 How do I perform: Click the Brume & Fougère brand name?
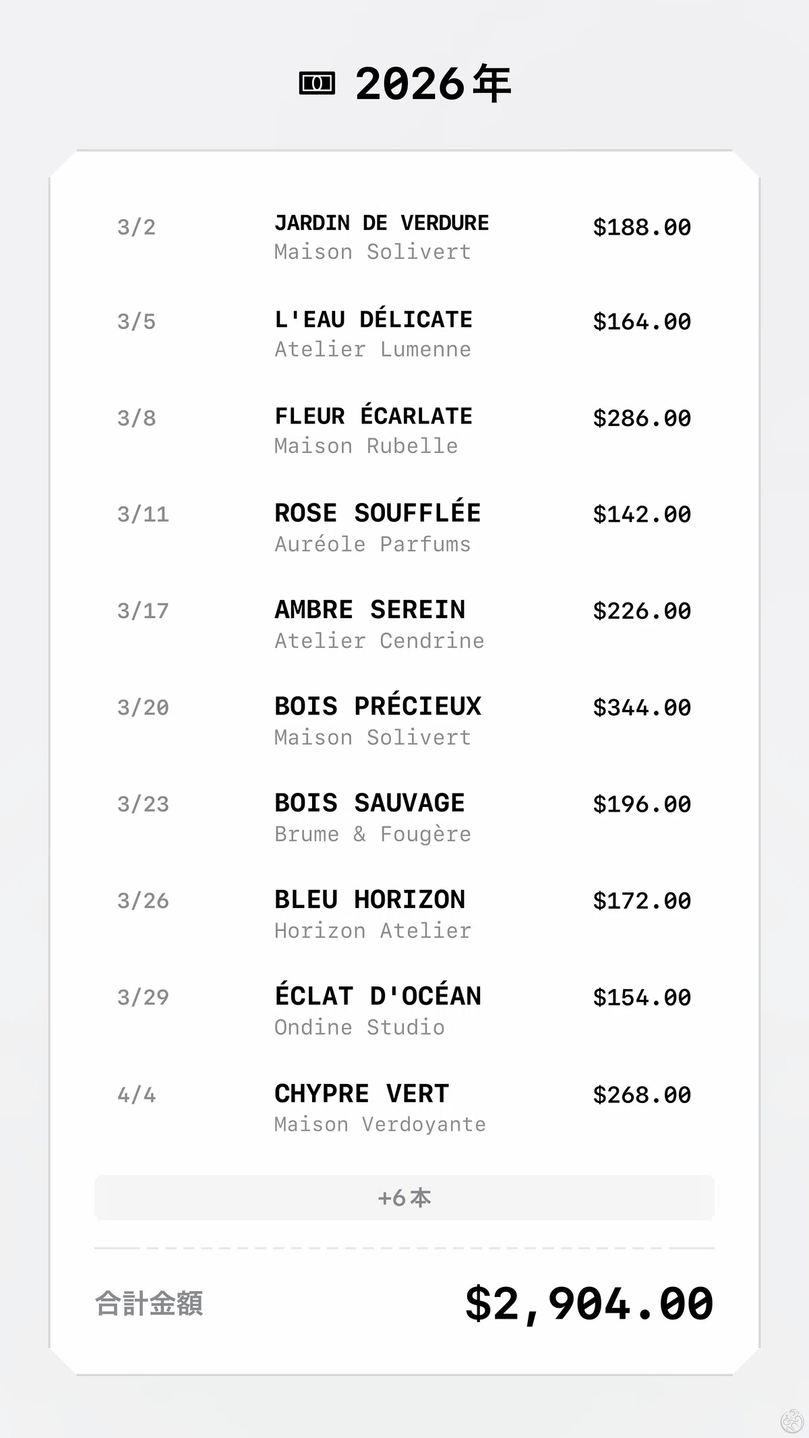[x=373, y=834]
